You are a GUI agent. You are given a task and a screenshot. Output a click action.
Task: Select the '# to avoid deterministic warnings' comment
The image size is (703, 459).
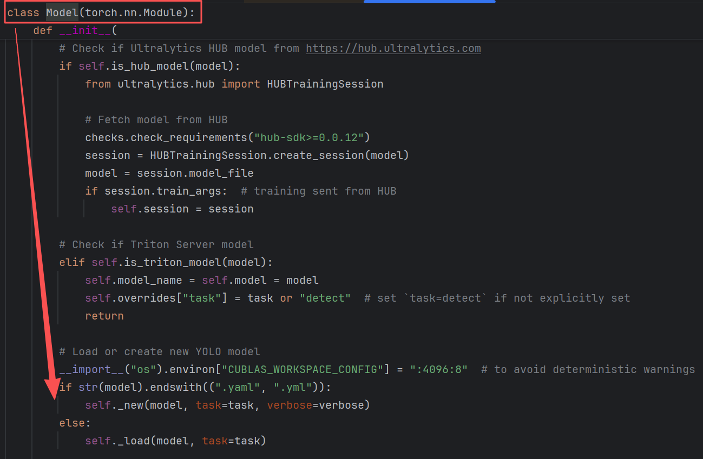(588, 370)
